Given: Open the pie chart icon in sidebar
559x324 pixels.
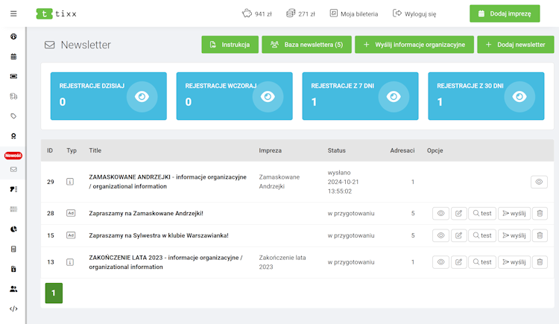Looking at the screenshot, I should (x=13, y=229).
